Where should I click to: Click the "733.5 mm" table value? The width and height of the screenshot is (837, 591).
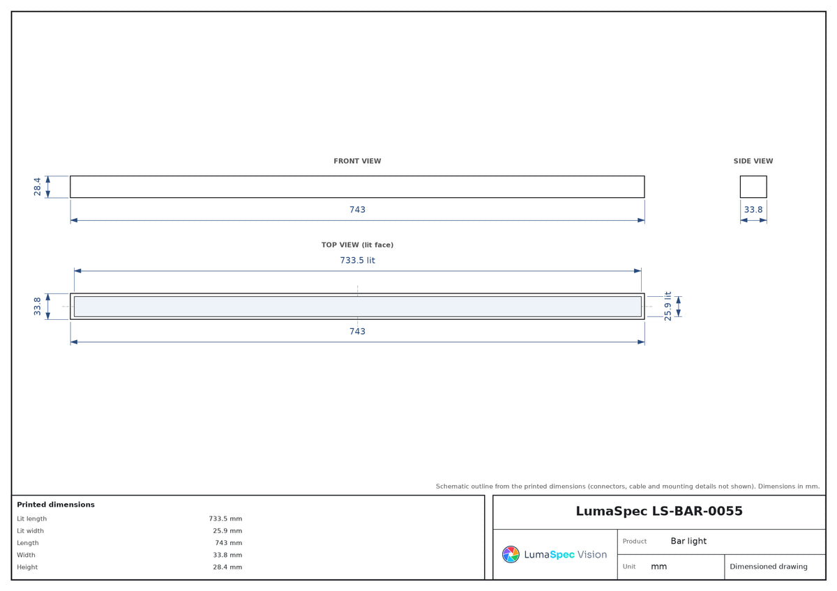pos(225,519)
